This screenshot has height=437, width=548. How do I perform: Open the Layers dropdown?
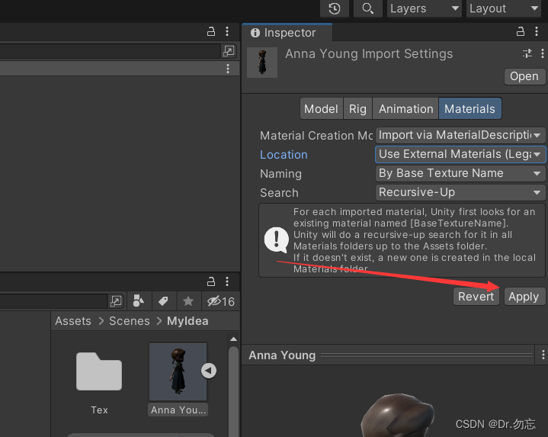coord(425,8)
